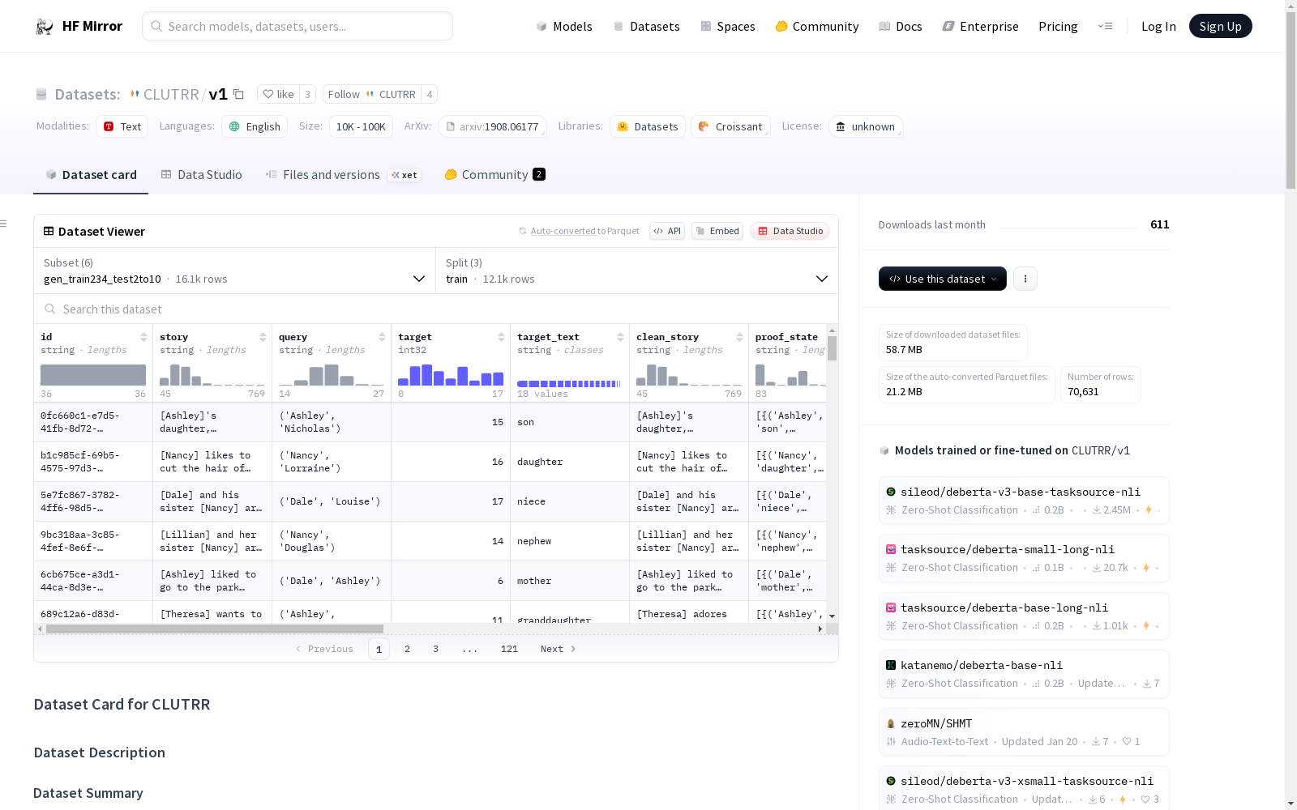Viewport: 1297px width, 810px height.
Task: Click the likes count 3 badge
Action: click(x=308, y=94)
